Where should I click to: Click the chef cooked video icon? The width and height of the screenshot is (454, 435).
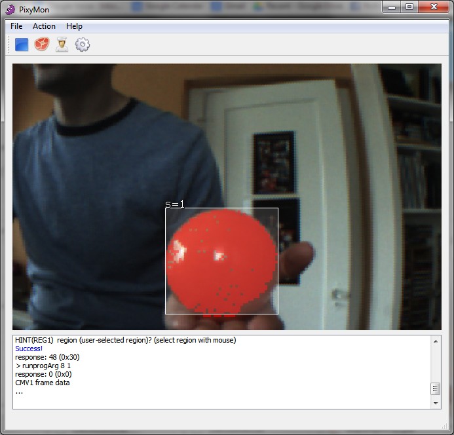[x=62, y=45]
